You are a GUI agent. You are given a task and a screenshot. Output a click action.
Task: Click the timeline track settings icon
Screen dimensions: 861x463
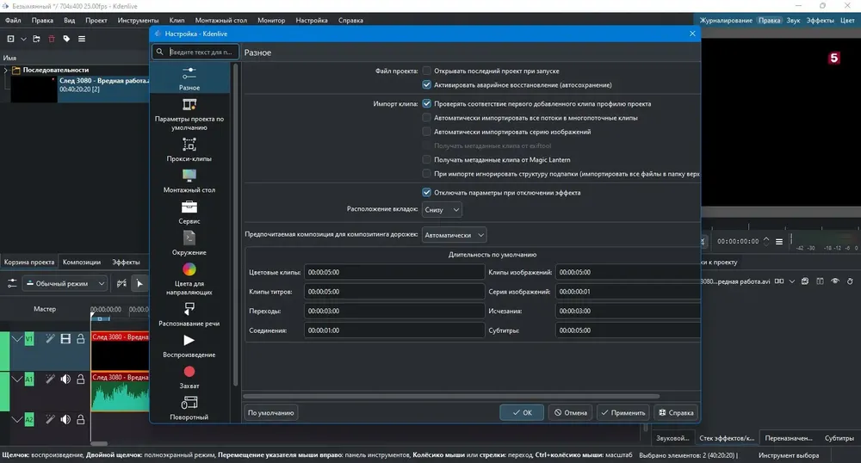pos(11,284)
